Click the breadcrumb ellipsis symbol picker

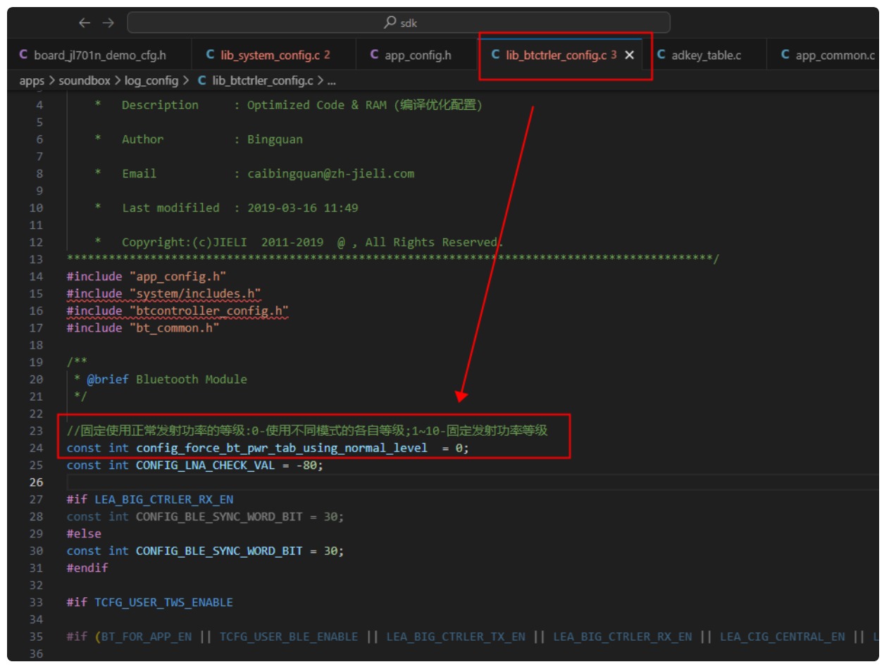pos(331,80)
